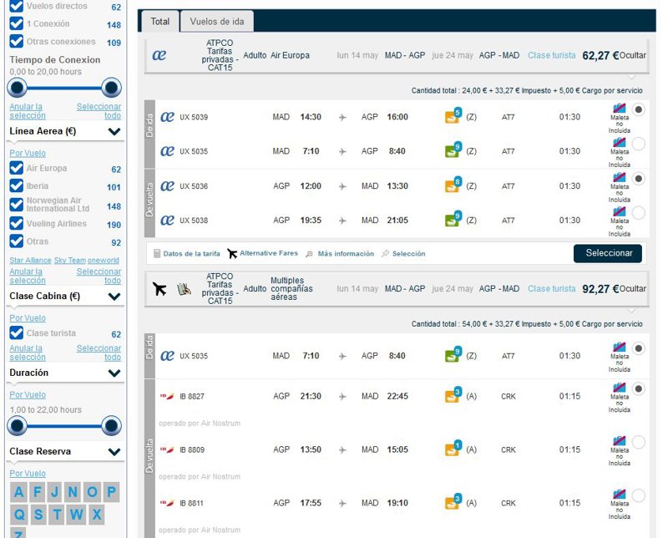Click the right handle of Tiempo de Conexion slider

point(111,87)
